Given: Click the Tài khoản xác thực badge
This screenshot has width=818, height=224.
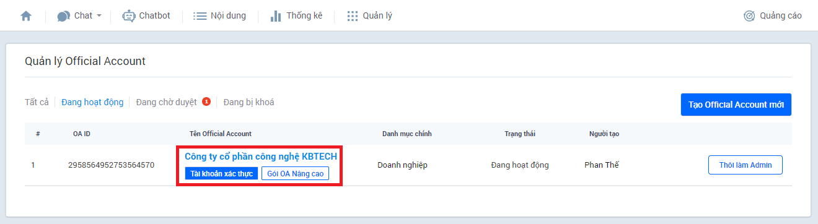Looking at the screenshot, I should point(221,174).
